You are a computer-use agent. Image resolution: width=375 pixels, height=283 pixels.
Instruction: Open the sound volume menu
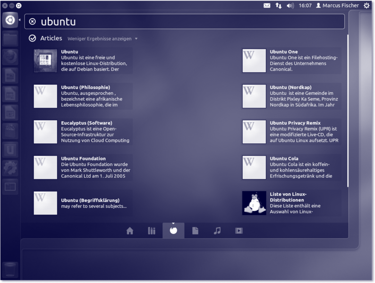(290, 6)
